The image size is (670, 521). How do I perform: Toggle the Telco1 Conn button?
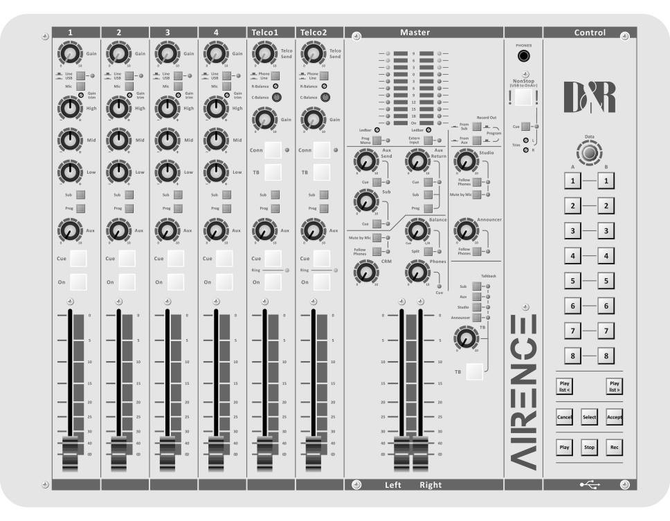click(x=273, y=150)
